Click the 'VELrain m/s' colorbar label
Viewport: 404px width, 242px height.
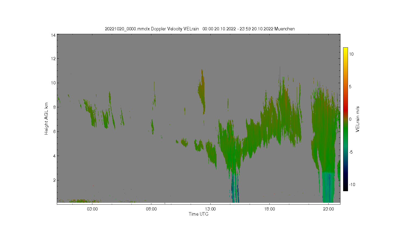[358, 119]
